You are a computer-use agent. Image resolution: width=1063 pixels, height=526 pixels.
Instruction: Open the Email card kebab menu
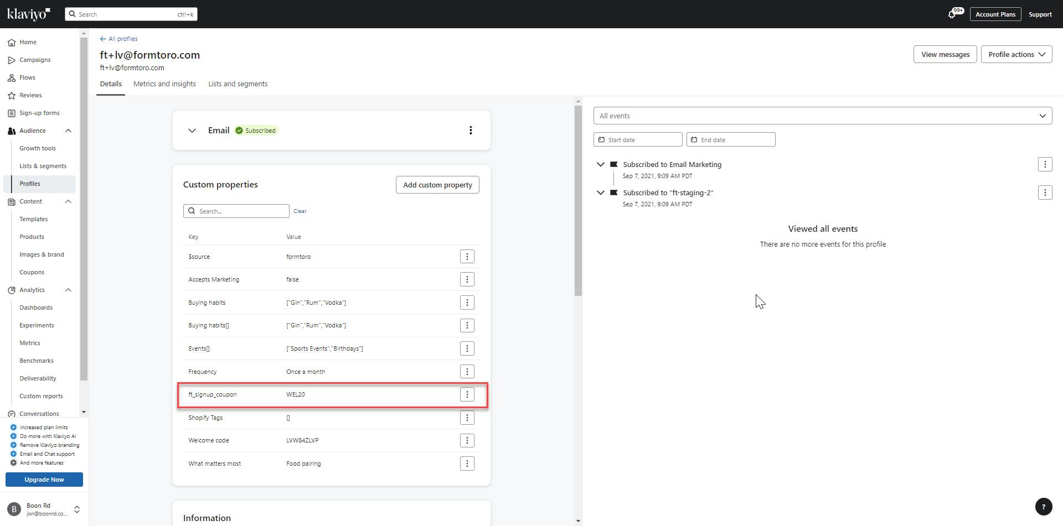[x=471, y=131]
